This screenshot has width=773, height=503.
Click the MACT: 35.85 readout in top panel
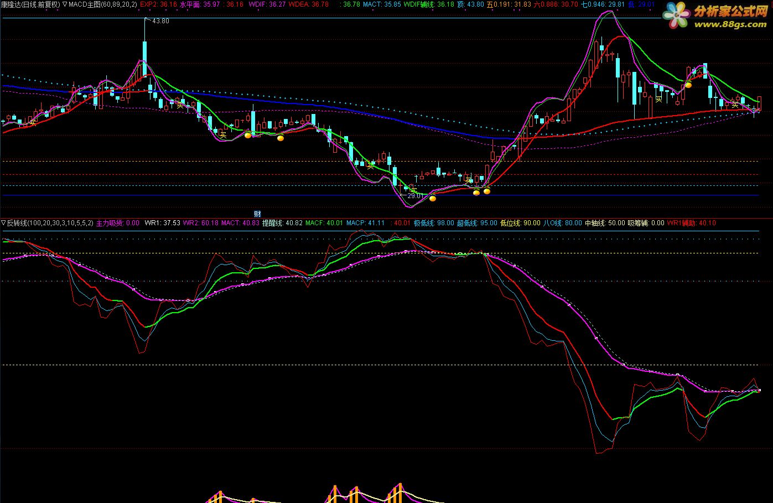382,4
